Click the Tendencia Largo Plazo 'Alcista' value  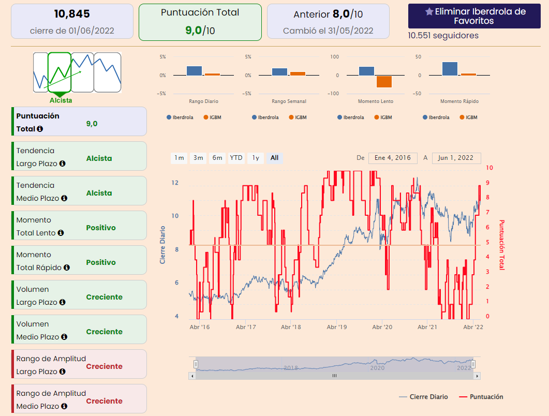pos(99,158)
